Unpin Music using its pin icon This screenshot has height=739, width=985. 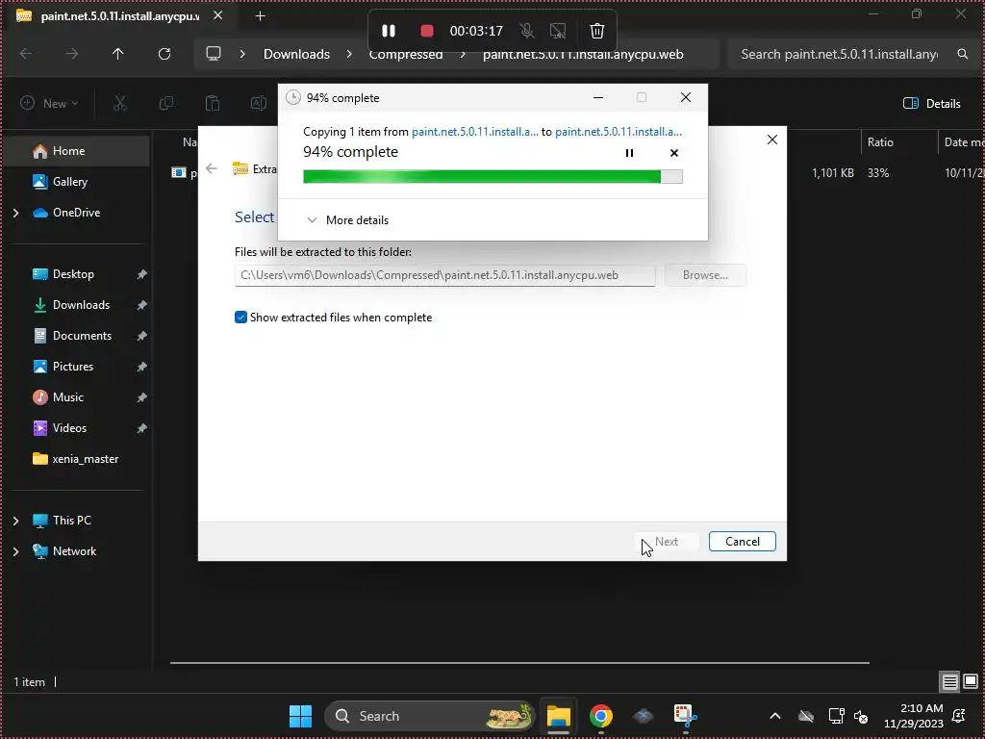142,397
